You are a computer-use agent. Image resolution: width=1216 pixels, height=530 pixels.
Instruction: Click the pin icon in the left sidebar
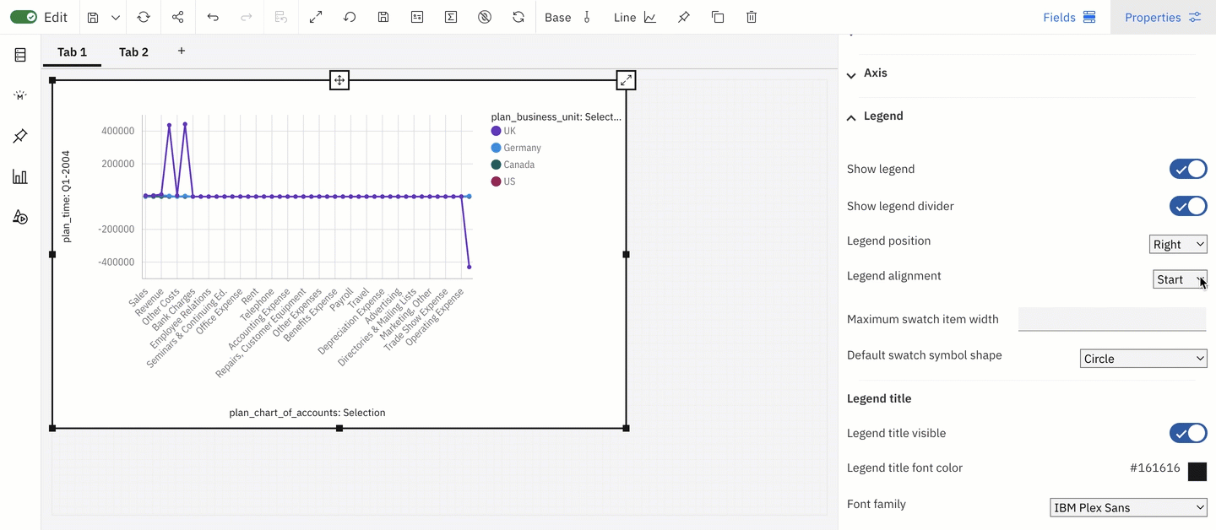click(19, 136)
